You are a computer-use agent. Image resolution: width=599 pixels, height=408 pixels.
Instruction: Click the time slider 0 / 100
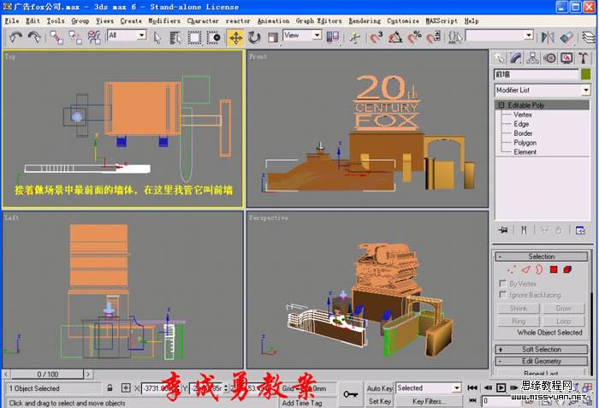[48, 375]
